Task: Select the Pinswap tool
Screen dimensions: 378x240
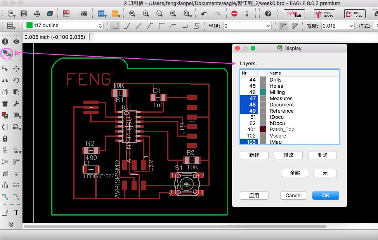Action: pos(5,127)
